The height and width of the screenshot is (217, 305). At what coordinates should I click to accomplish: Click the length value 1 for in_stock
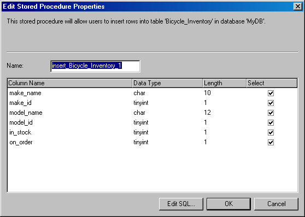[206, 132]
